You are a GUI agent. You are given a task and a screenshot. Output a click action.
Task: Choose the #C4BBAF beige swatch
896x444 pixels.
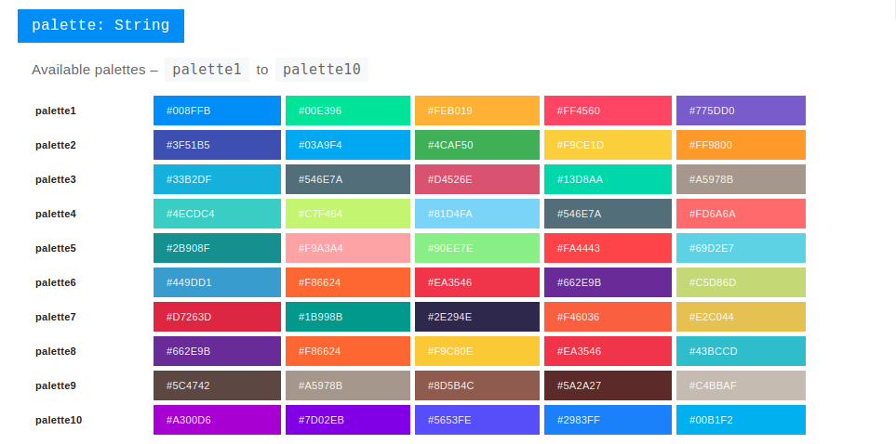point(741,385)
